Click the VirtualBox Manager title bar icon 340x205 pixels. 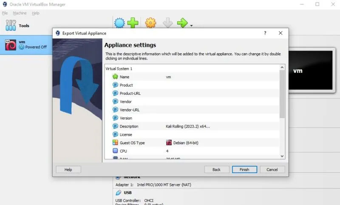click(x=5, y=4)
